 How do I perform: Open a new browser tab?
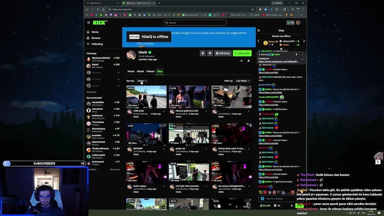click(159, 3)
